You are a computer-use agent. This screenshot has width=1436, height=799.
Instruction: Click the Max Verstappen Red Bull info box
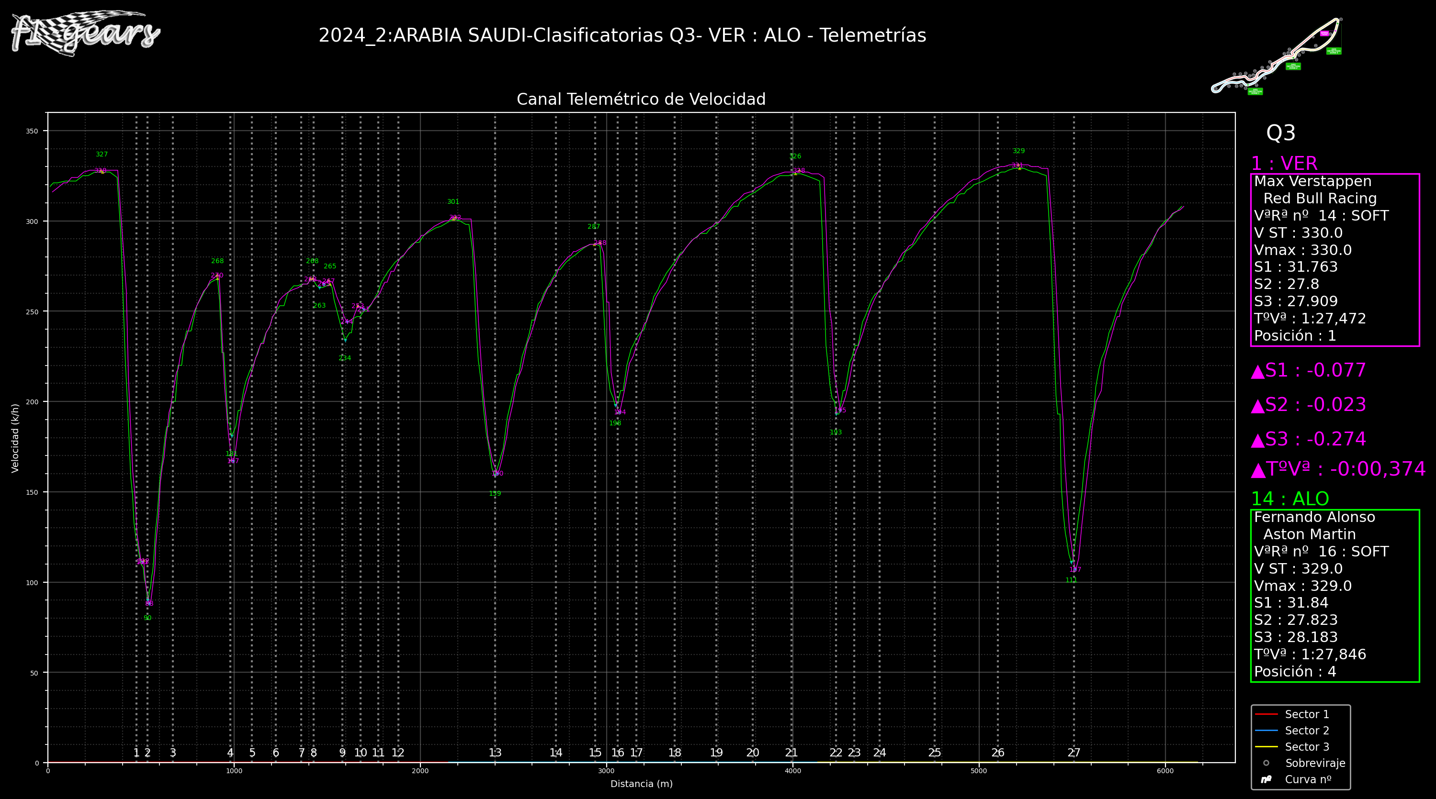[x=1334, y=260]
